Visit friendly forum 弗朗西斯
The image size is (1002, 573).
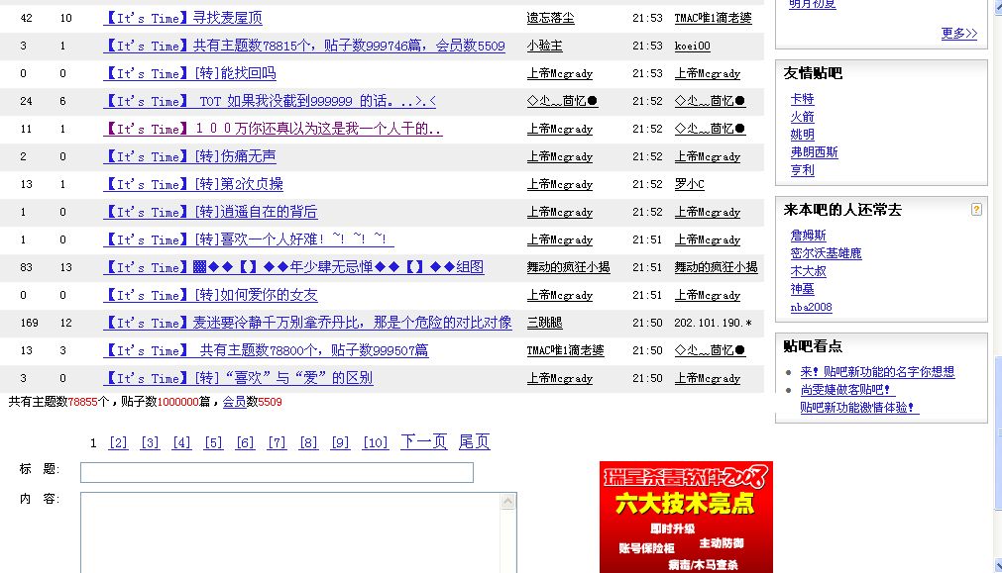tap(814, 152)
